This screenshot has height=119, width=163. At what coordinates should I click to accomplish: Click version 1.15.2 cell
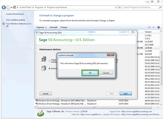pos(147,39)
